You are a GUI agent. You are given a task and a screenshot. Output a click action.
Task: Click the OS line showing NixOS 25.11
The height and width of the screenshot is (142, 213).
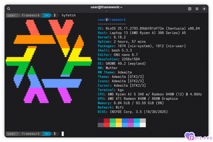point(149,29)
